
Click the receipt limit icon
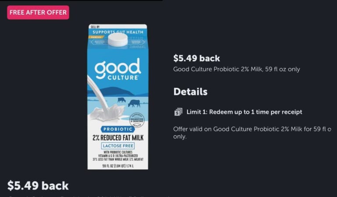(178, 112)
